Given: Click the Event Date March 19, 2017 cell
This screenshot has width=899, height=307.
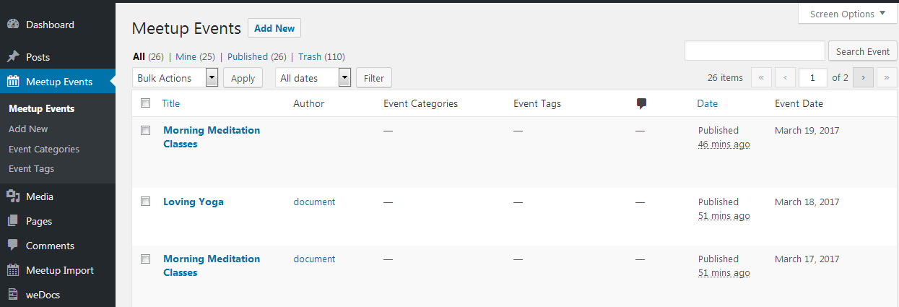Looking at the screenshot, I should pyautogui.click(x=807, y=131).
